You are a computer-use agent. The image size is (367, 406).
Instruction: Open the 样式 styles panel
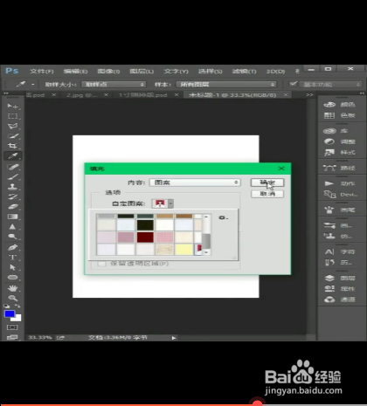340,153
